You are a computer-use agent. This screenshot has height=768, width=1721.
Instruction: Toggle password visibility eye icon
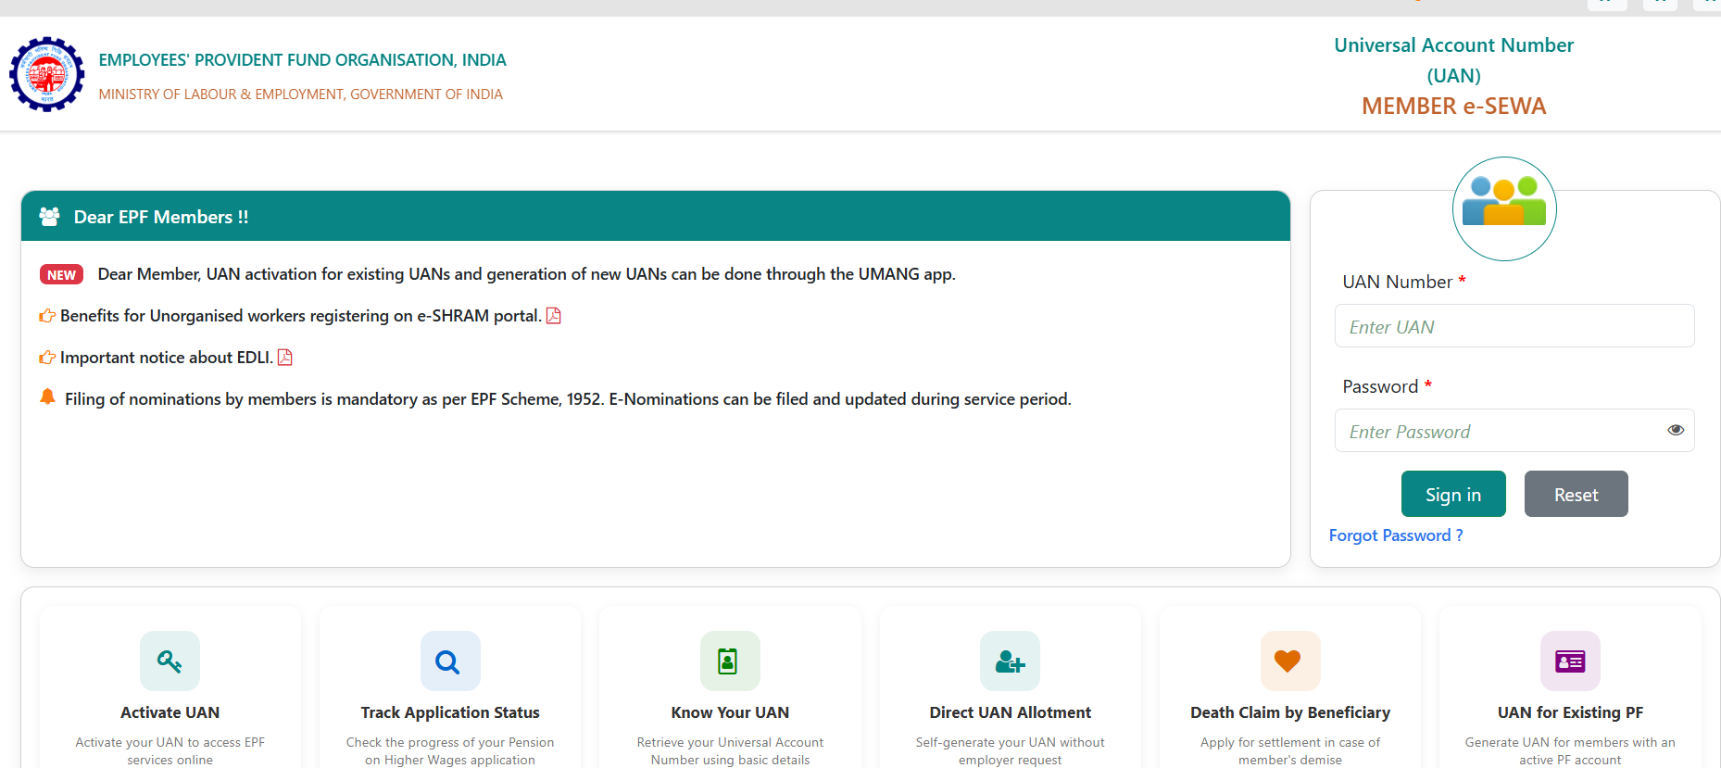click(1675, 430)
